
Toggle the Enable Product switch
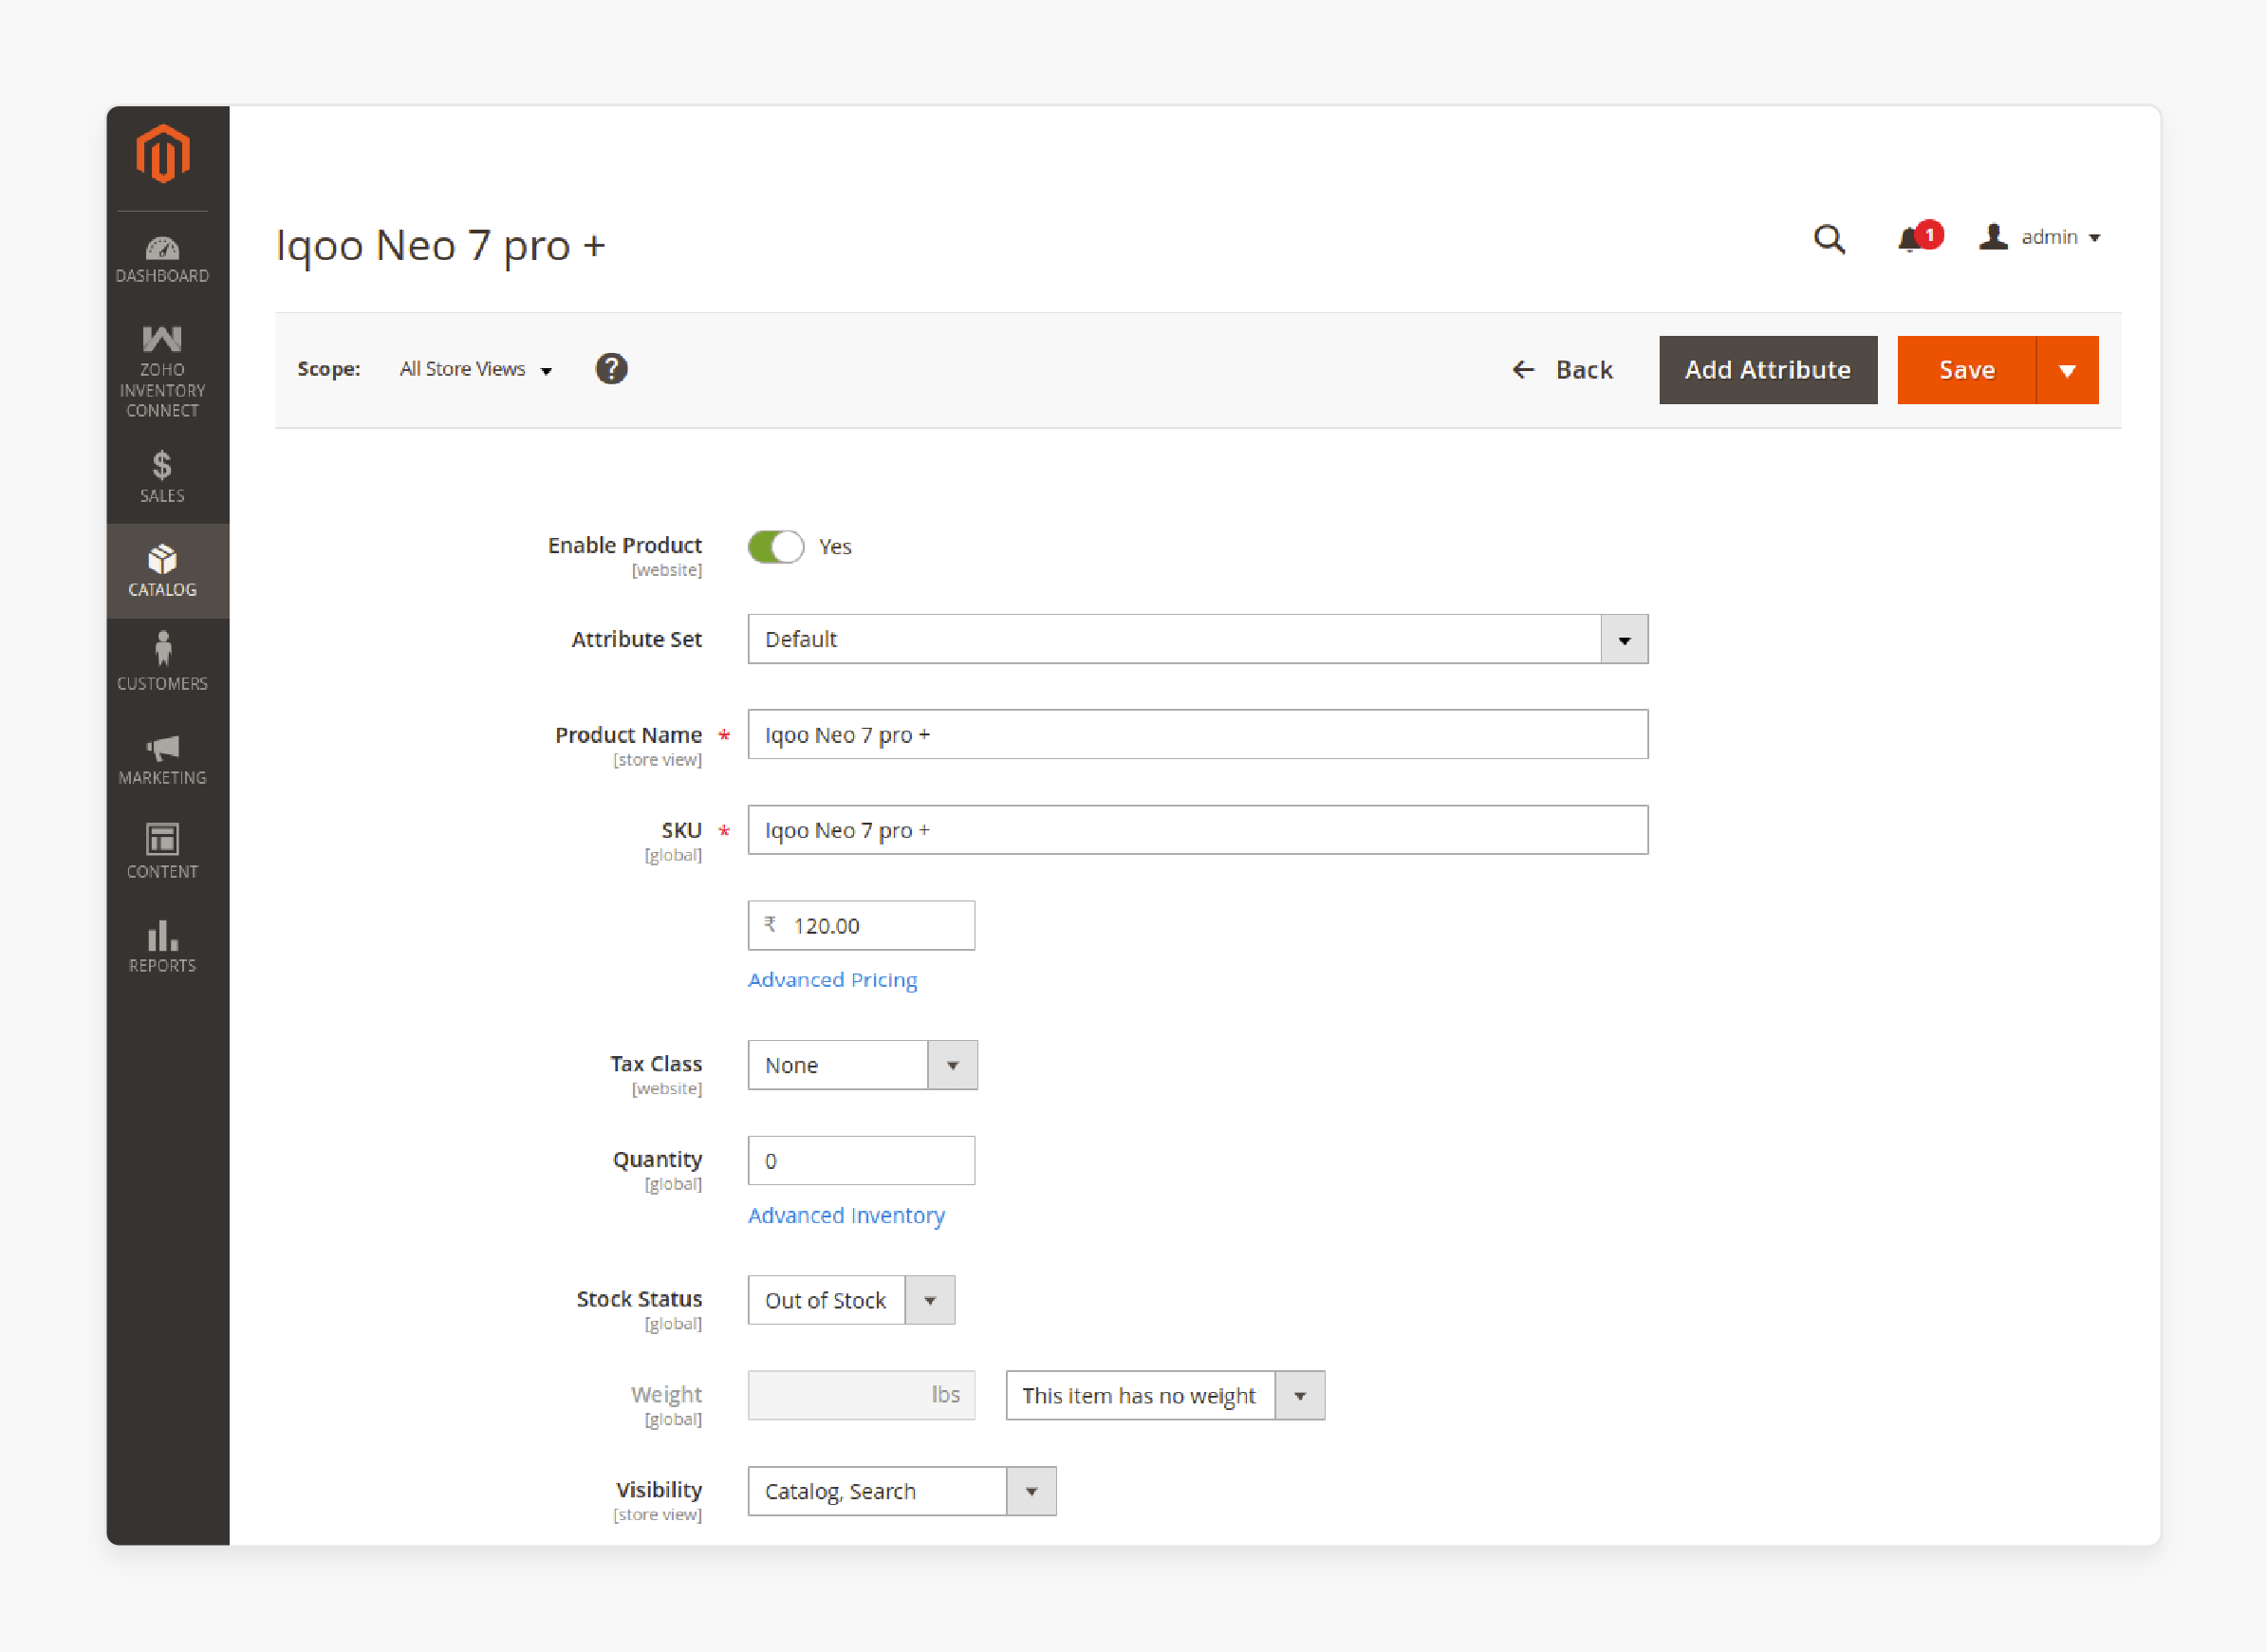(775, 546)
